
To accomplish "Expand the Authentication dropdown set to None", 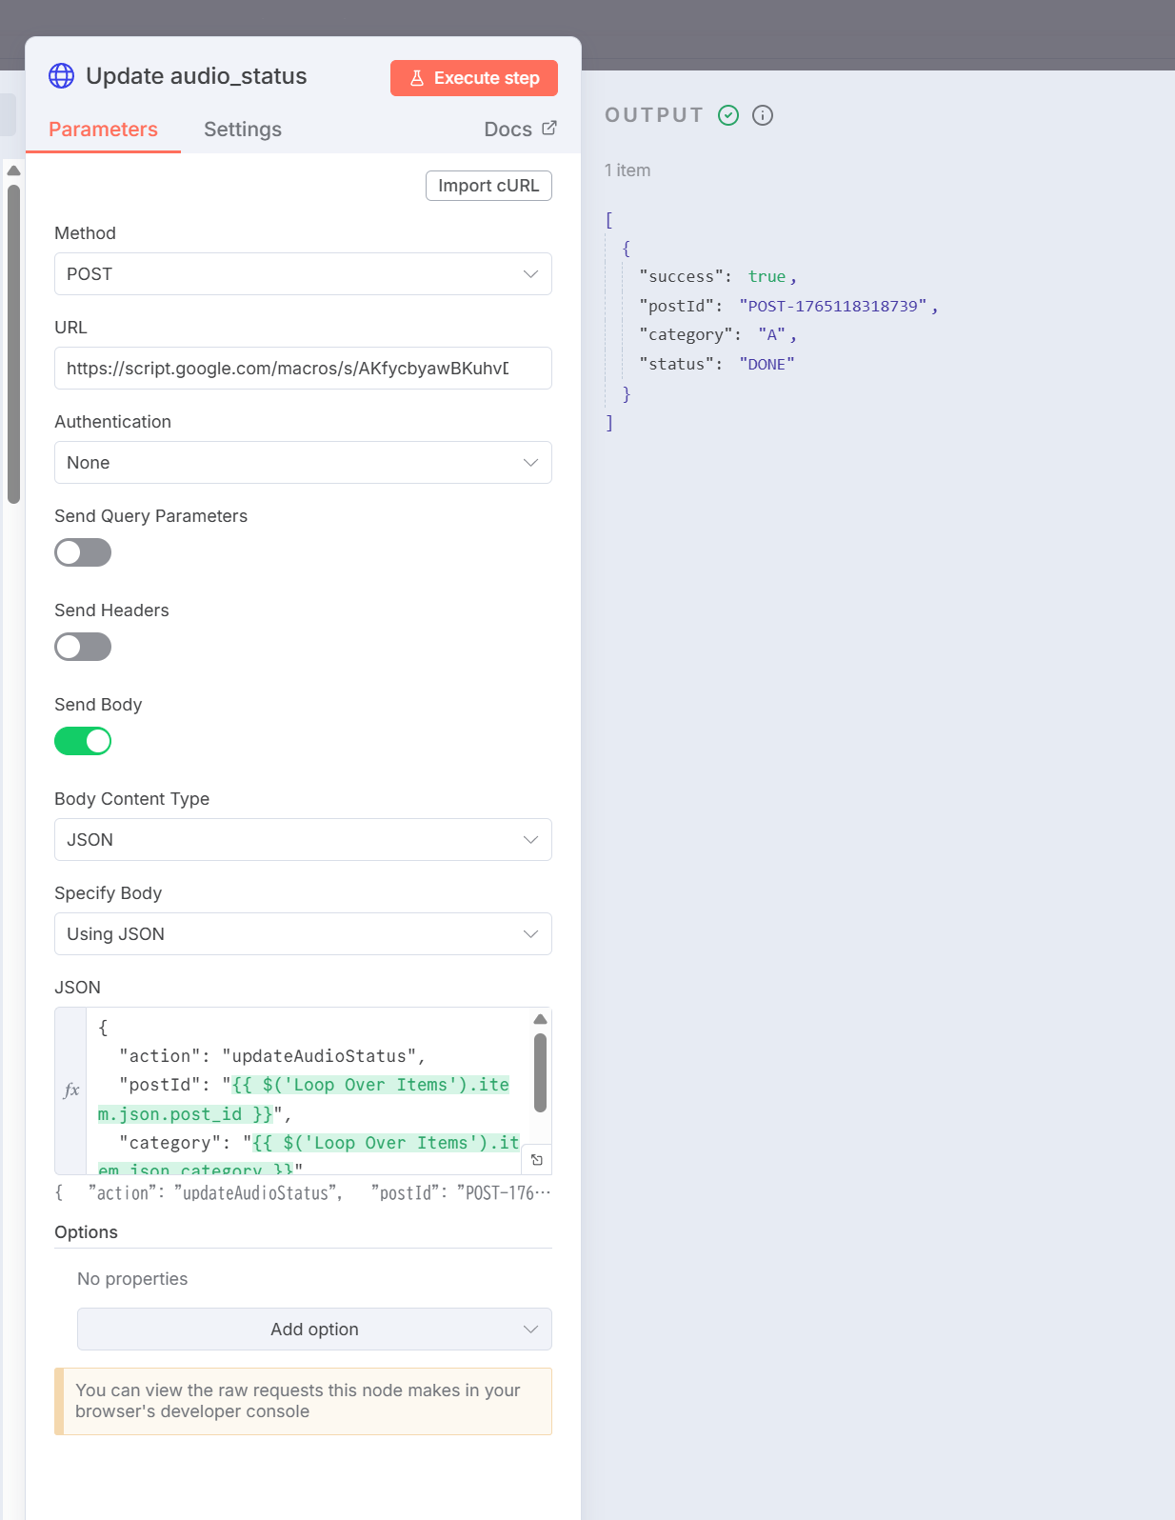I will coord(303,463).
